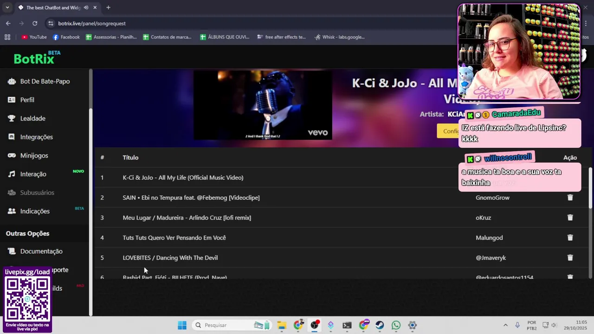Delete Meu Lugar Madureira song request

pyautogui.click(x=570, y=218)
